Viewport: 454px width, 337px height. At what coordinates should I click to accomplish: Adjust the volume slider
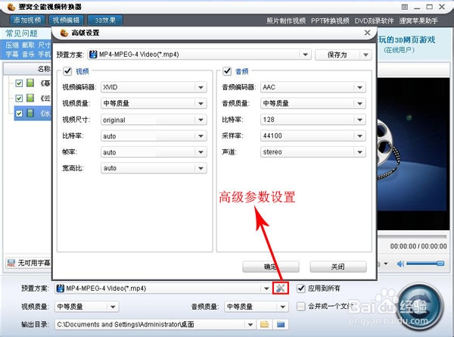[425, 264]
